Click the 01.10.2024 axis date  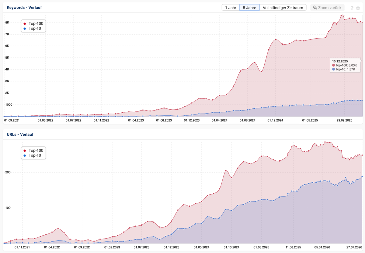coord(232,247)
